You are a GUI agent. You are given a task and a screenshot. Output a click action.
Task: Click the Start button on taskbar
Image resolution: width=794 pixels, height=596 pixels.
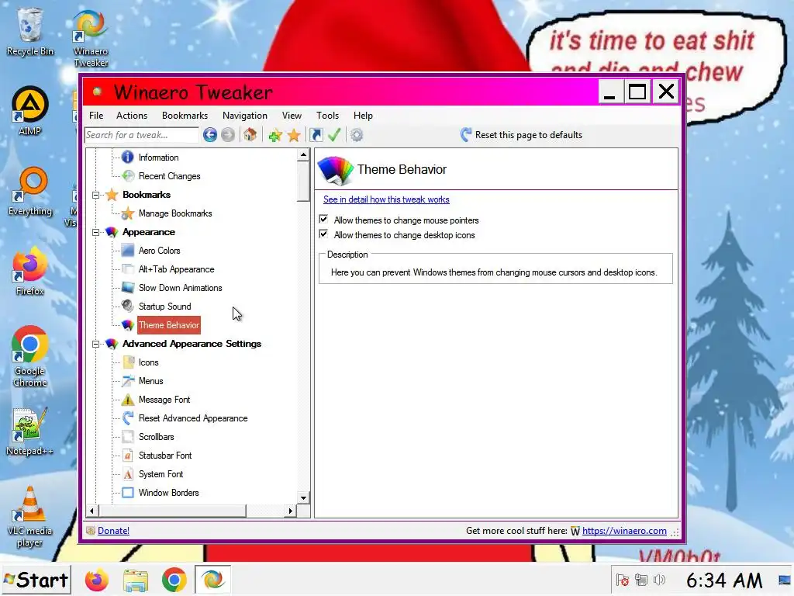pos(36,580)
